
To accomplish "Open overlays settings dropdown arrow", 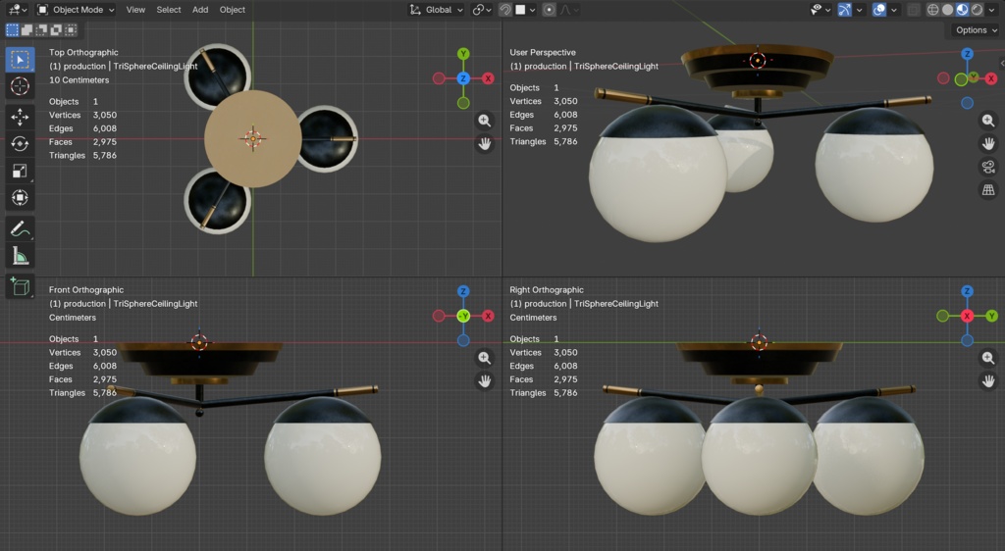I will pos(894,10).
